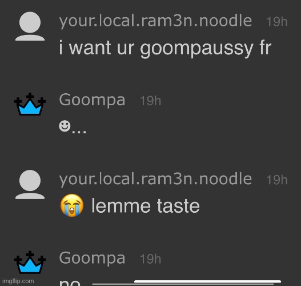
Task: Tap the 19h timestamp on third comment
Action: (277, 180)
